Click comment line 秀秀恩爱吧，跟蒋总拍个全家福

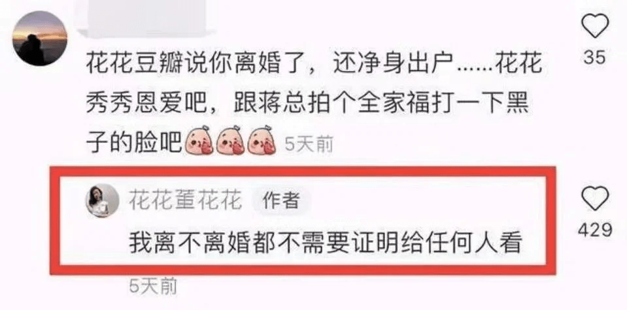pyautogui.click(x=307, y=103)
